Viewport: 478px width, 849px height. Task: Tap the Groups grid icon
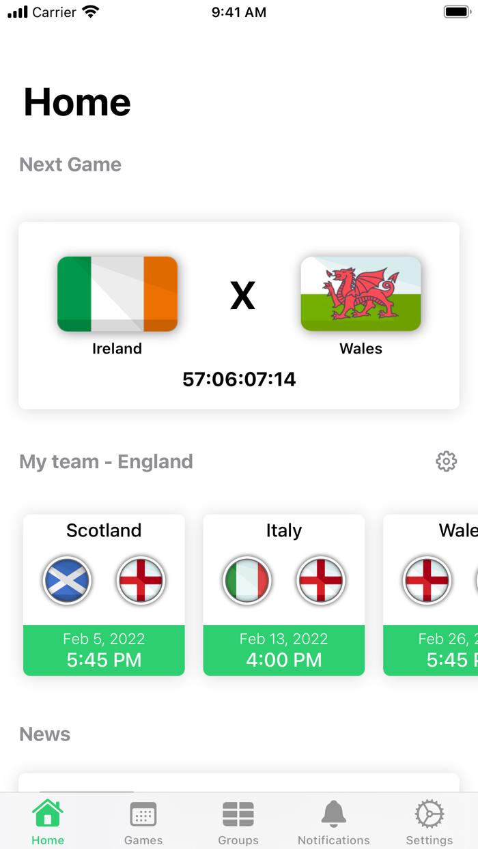pos(238,814)
